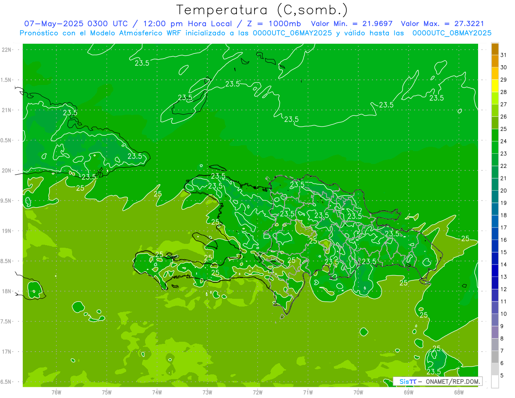Click the initialization time "0000UTC_06MAY2025"
The width and height of the screenshot is (515, 398).
coord(292,33)
